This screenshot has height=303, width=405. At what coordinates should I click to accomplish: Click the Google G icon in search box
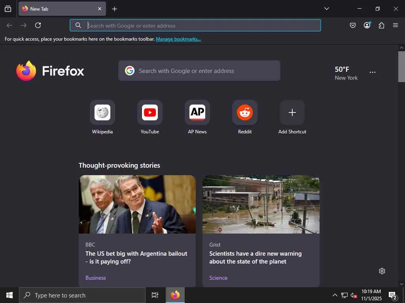click(x=130, y=71)
